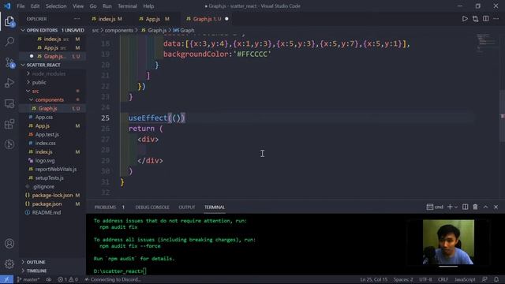The image size is (505, 284).
Task: Open Remote Explorer icon in activity bar
Action: (9, 103)
